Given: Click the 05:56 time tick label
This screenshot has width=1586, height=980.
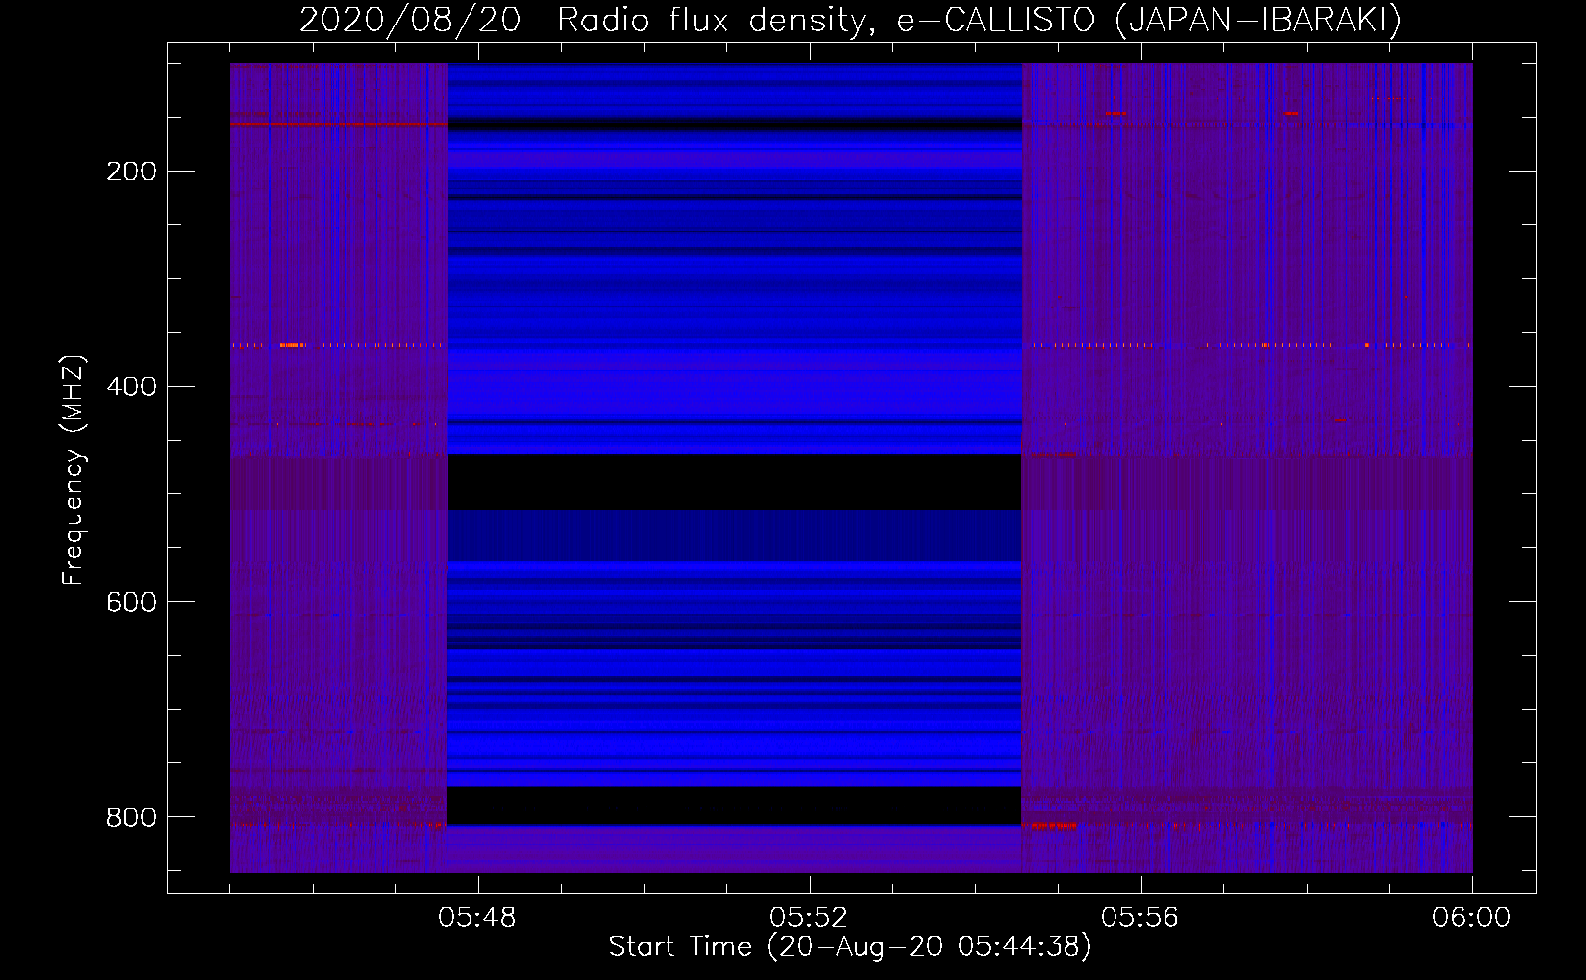Looking at the screenshot, I should (x=1140, y=918).
